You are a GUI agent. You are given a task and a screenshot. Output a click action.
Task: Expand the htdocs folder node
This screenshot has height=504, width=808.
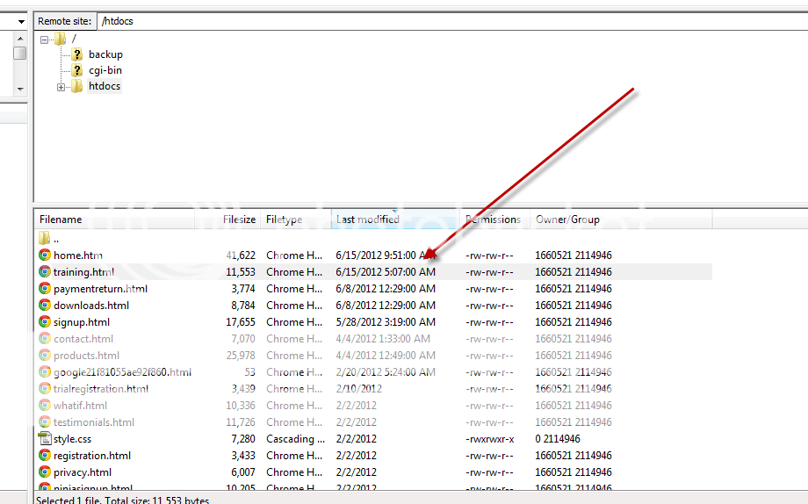pos(61,87)
